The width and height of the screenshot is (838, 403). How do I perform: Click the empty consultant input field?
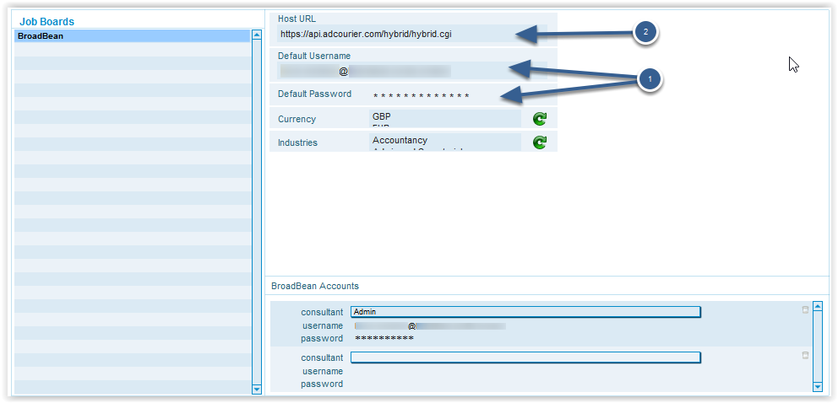525,357
